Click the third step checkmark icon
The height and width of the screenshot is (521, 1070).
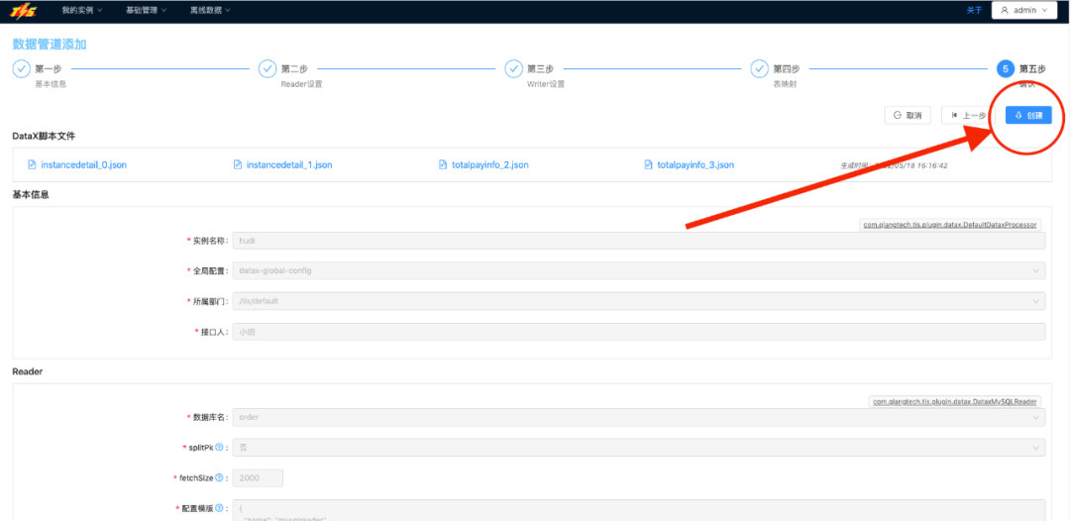click(513, 69)
